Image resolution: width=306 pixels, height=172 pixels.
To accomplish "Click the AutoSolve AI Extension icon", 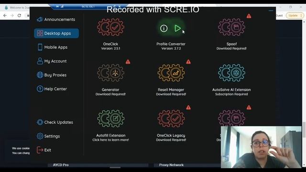I will pos(231,73).
